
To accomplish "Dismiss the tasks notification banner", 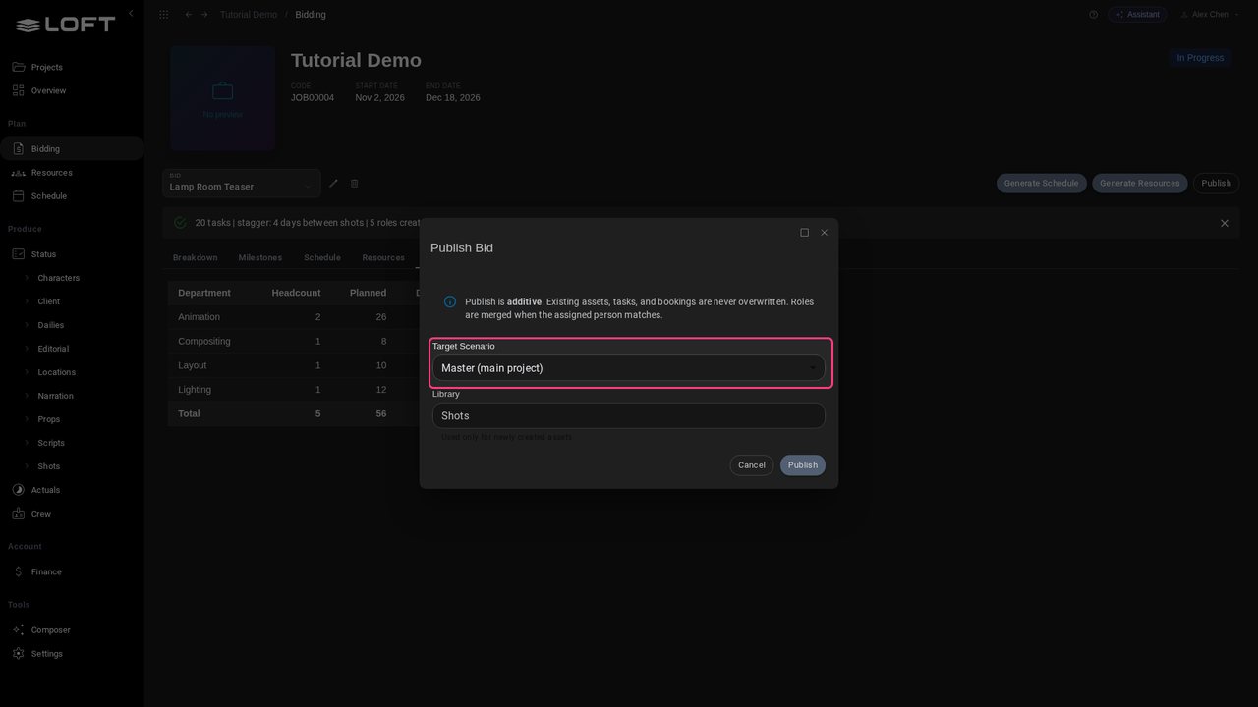I will pos(1225,223).
